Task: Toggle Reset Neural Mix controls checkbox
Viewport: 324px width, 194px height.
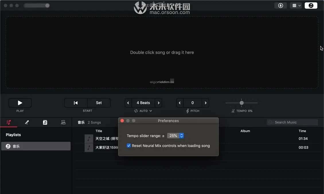Action: point(129,146)
